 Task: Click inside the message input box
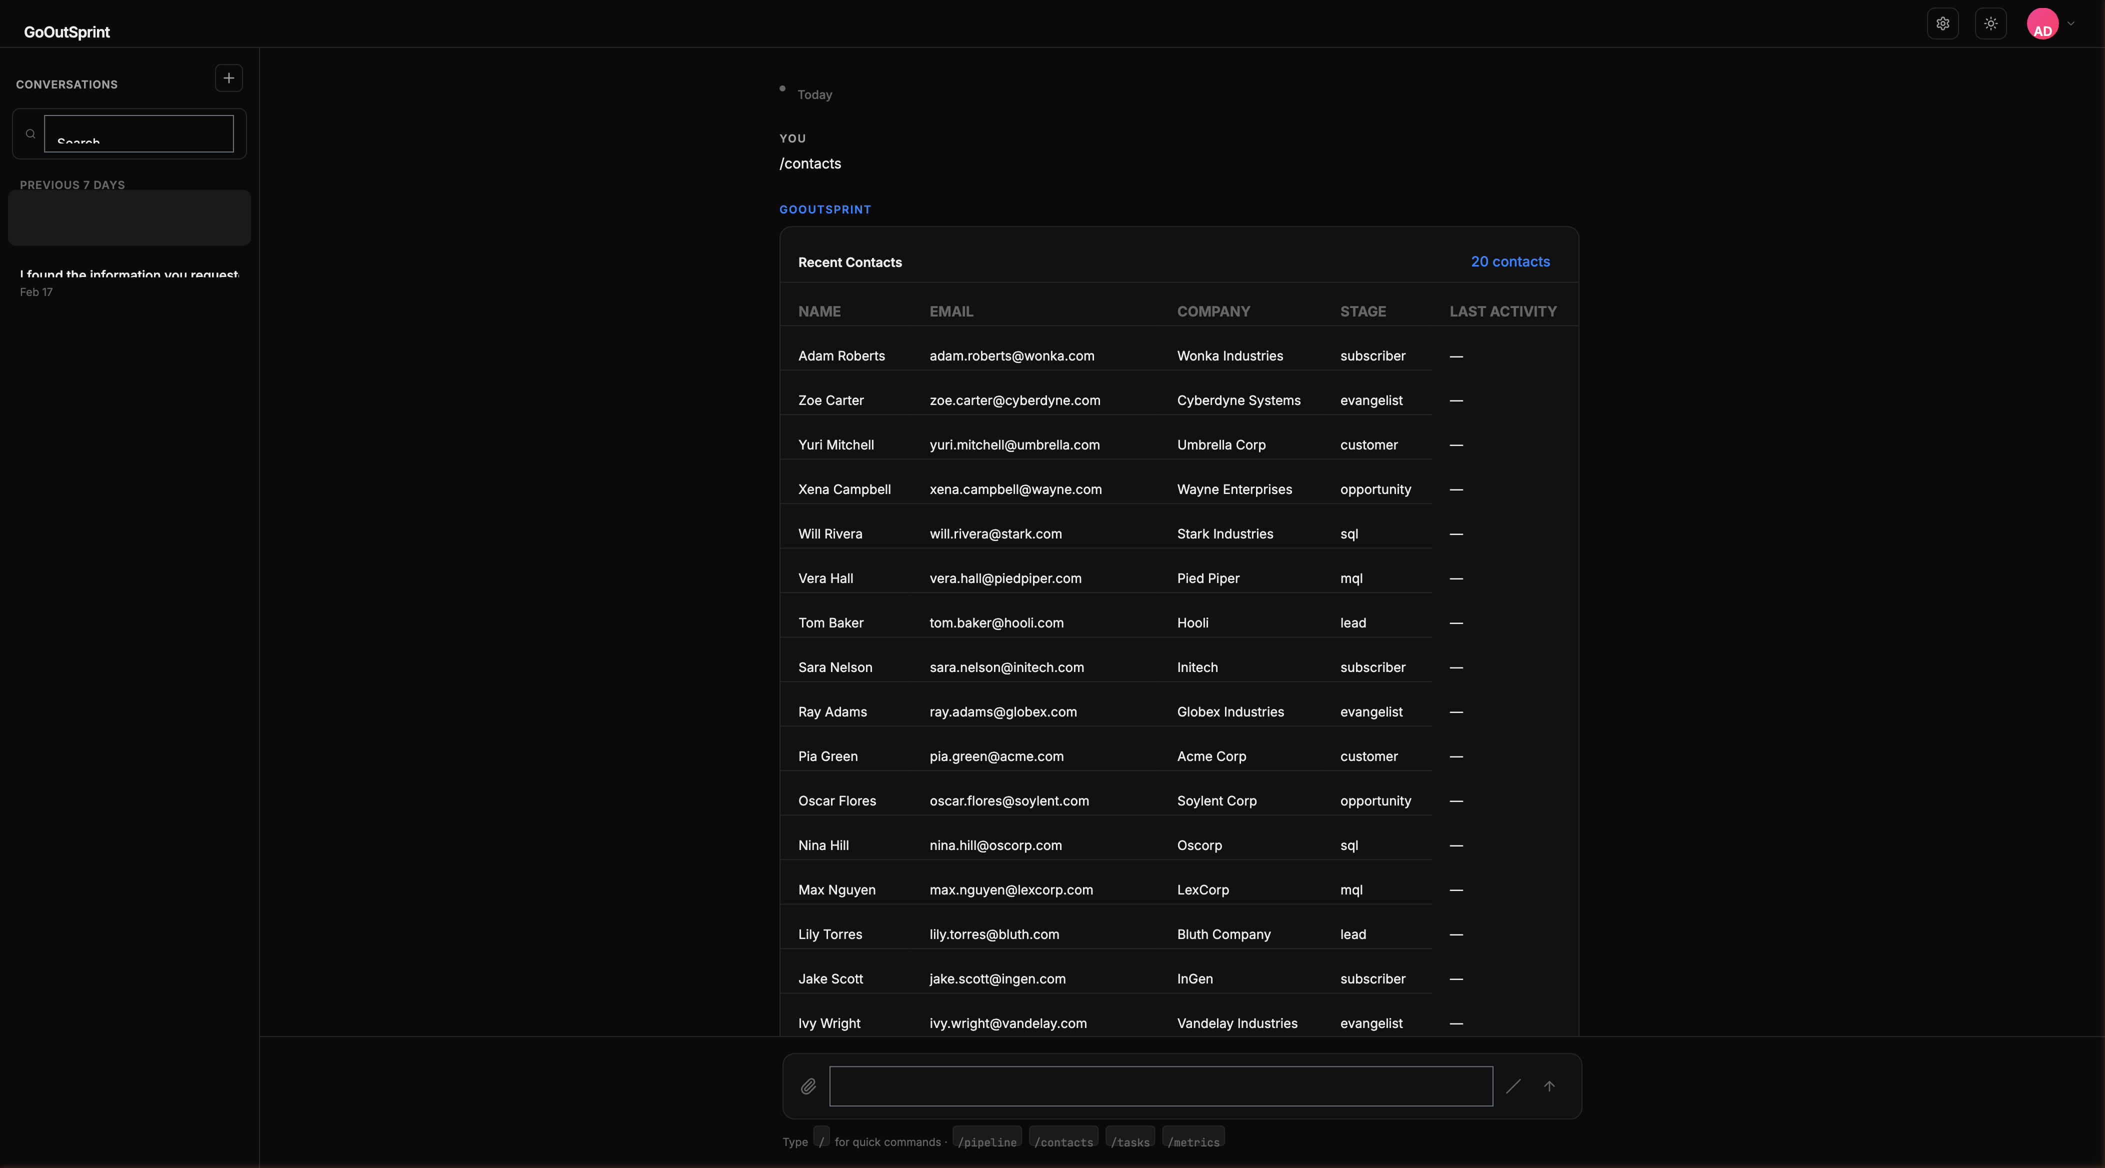[1161, 1086]
